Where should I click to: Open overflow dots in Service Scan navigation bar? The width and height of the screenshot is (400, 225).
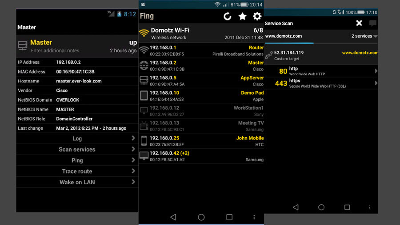pyautogui.click(x=370, y=207)
